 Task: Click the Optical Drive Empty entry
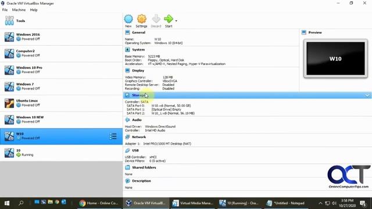point(166,110)
